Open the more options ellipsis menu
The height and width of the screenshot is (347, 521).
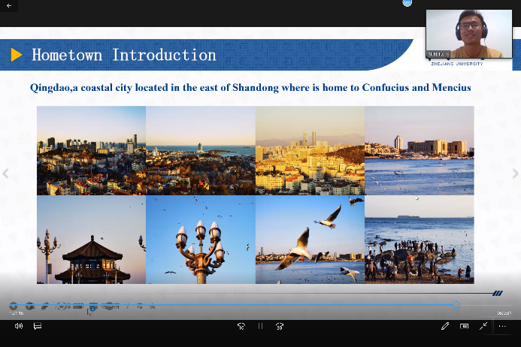click(503, 326)
